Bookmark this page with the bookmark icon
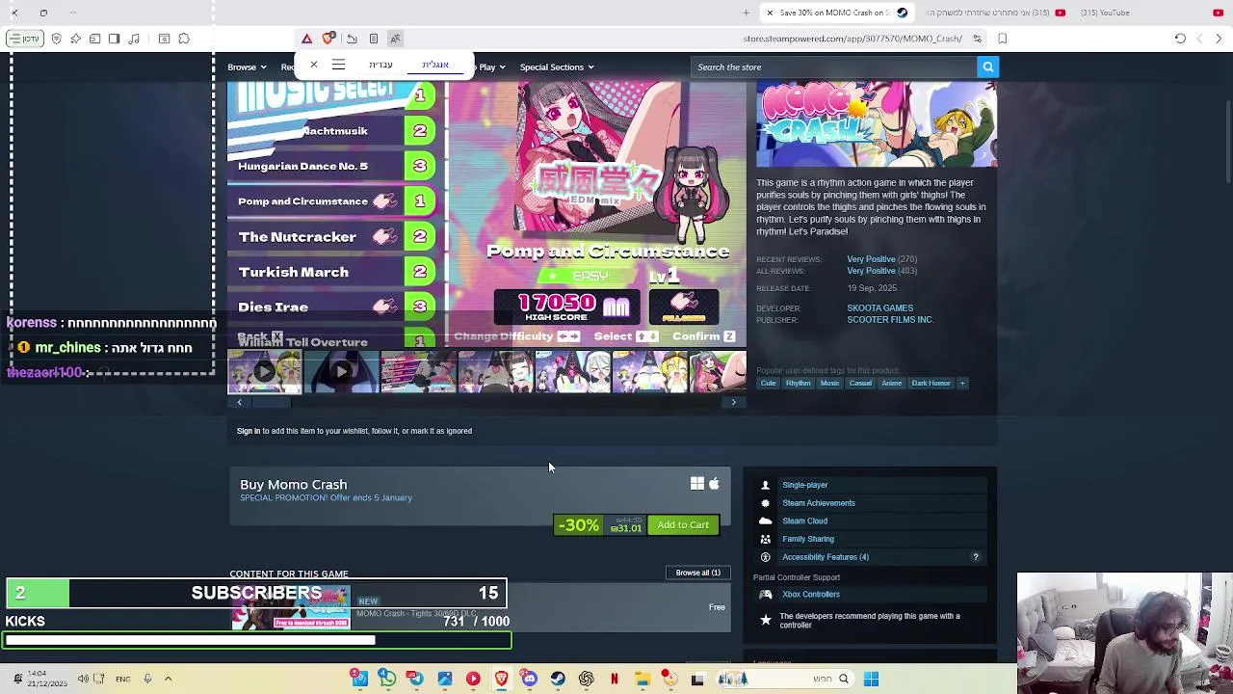 click(1003, 39)
